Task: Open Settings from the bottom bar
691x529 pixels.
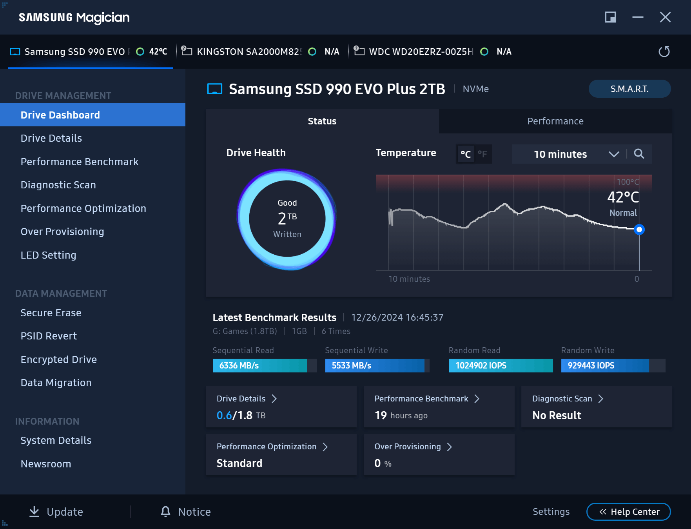Action: click(x=551, y=512)
